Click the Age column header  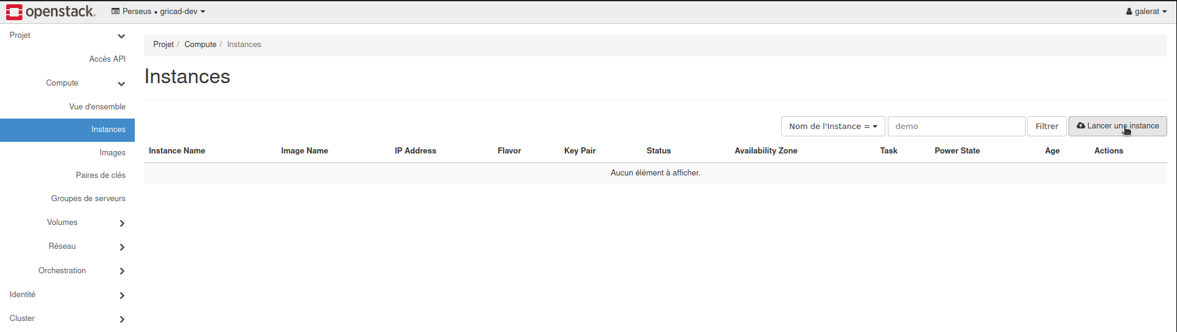click(1052, 151)
